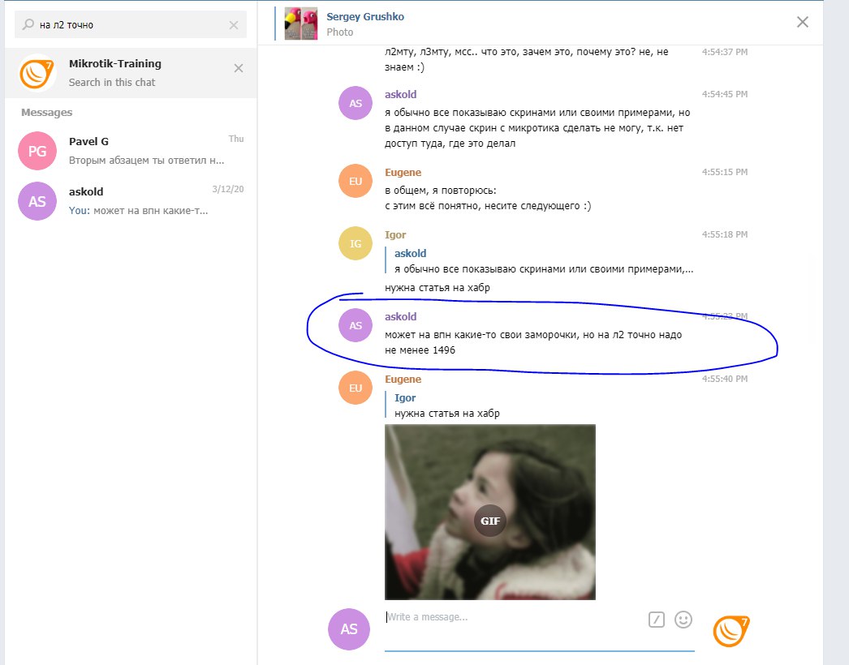This screenshot has height=665, width=849.
Task: Click the PG avatar in results
Action: coord(37,151)
